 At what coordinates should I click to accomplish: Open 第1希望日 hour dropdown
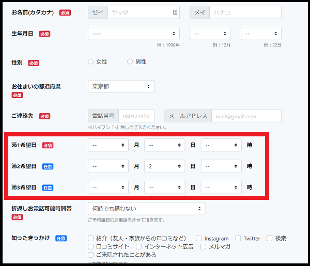(x=221, y=145)
